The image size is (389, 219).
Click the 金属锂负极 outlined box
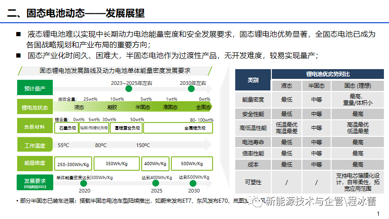[x=194, y=128]
